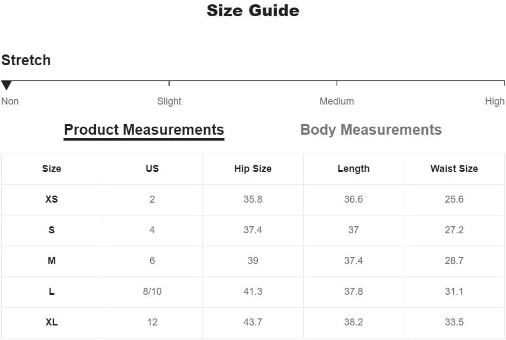Switch to the Body Measurements tab
The image size is (506, 340).
[371, 130]
